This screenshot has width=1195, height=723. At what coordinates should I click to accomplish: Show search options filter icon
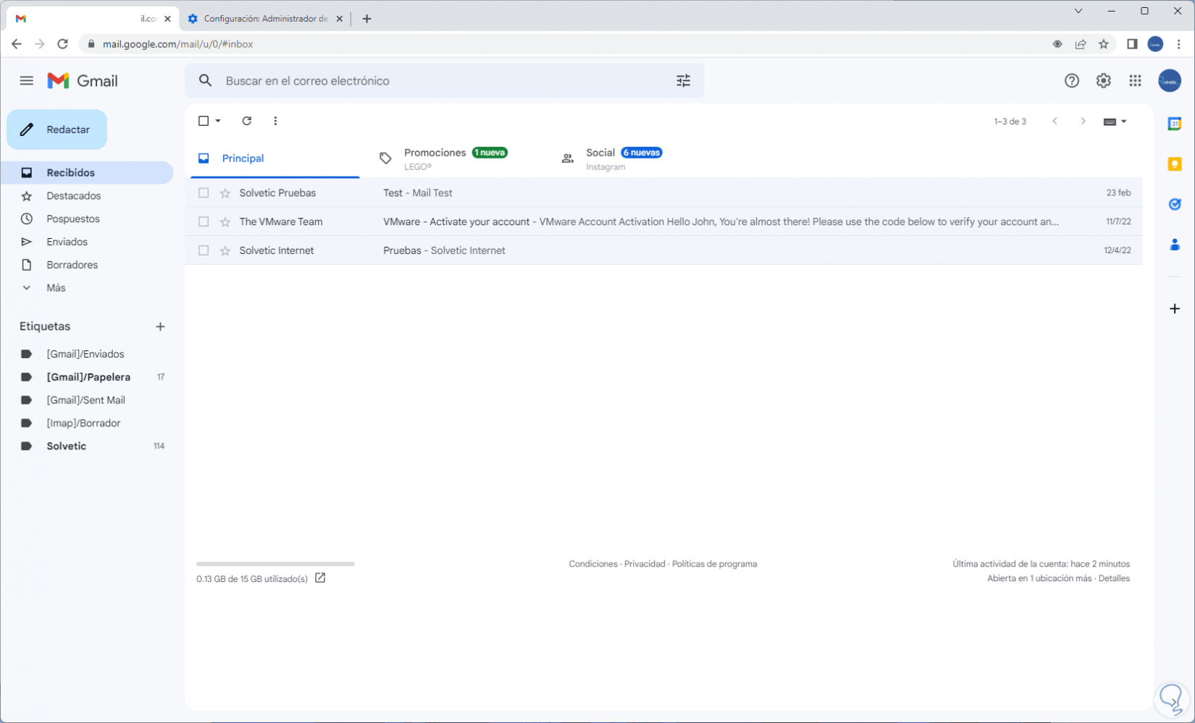click(683, 81)
